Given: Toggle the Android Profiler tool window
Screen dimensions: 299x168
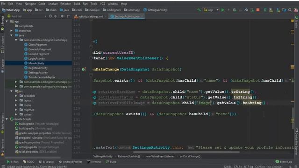Looking at the screenshot, I should (71, 162).
